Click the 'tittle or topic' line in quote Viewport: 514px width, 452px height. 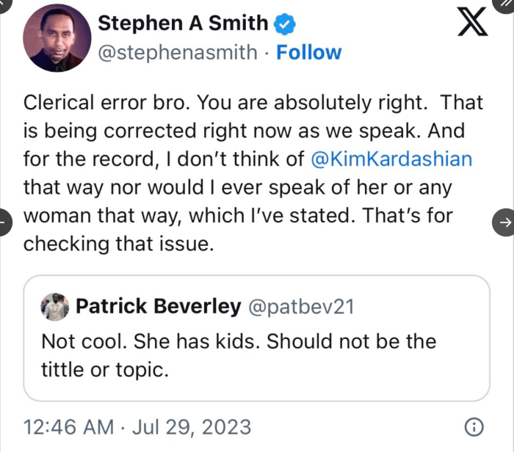pos(105,370)
